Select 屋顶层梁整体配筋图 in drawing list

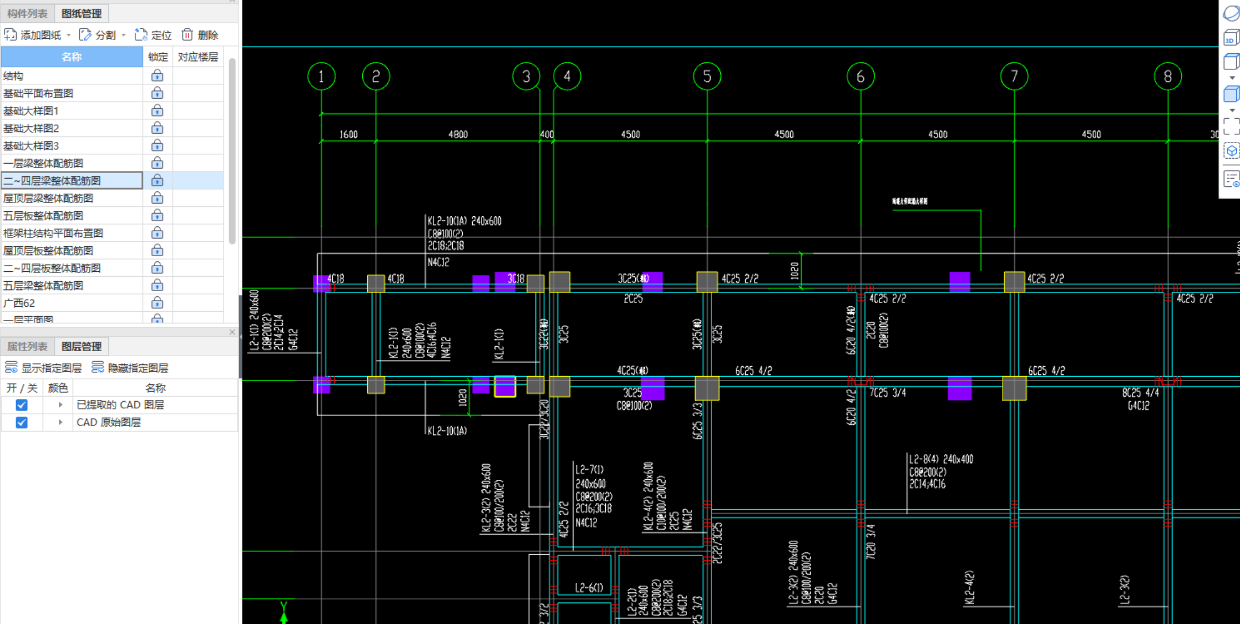tap(49, 198)
